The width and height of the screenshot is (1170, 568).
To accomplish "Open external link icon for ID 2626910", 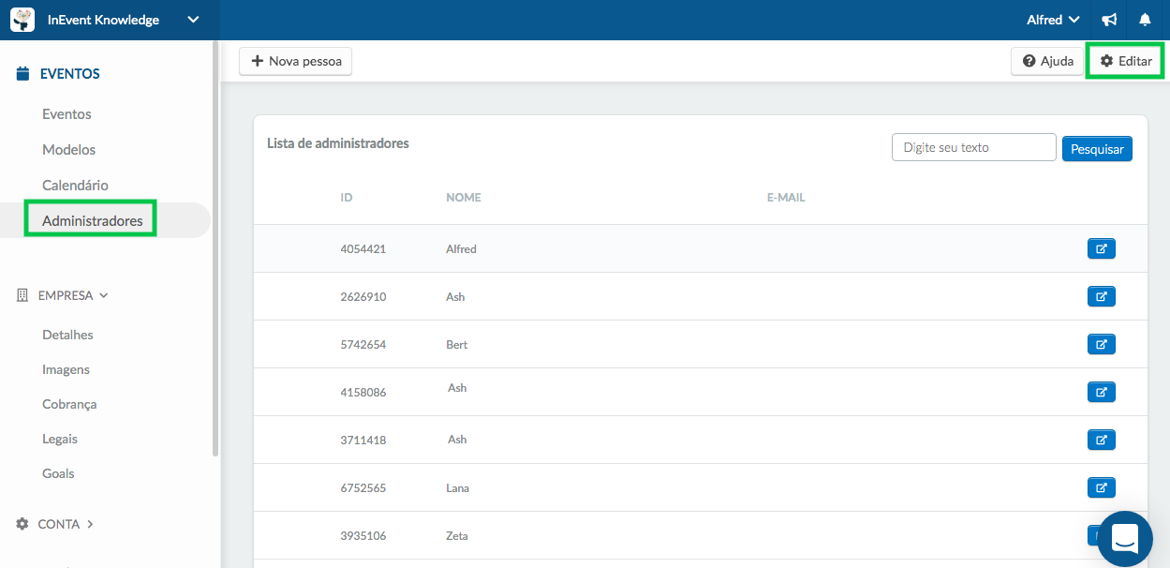I will point(1102,296).
